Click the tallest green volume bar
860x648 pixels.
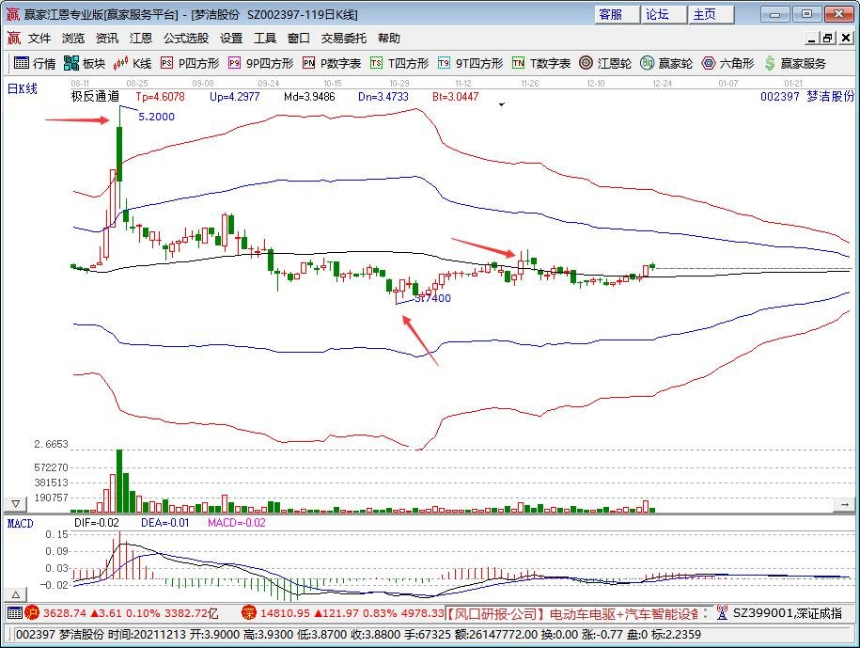tap(119, 481)
